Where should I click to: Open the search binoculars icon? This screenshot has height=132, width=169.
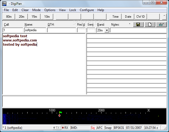click(x=161, y=25)
